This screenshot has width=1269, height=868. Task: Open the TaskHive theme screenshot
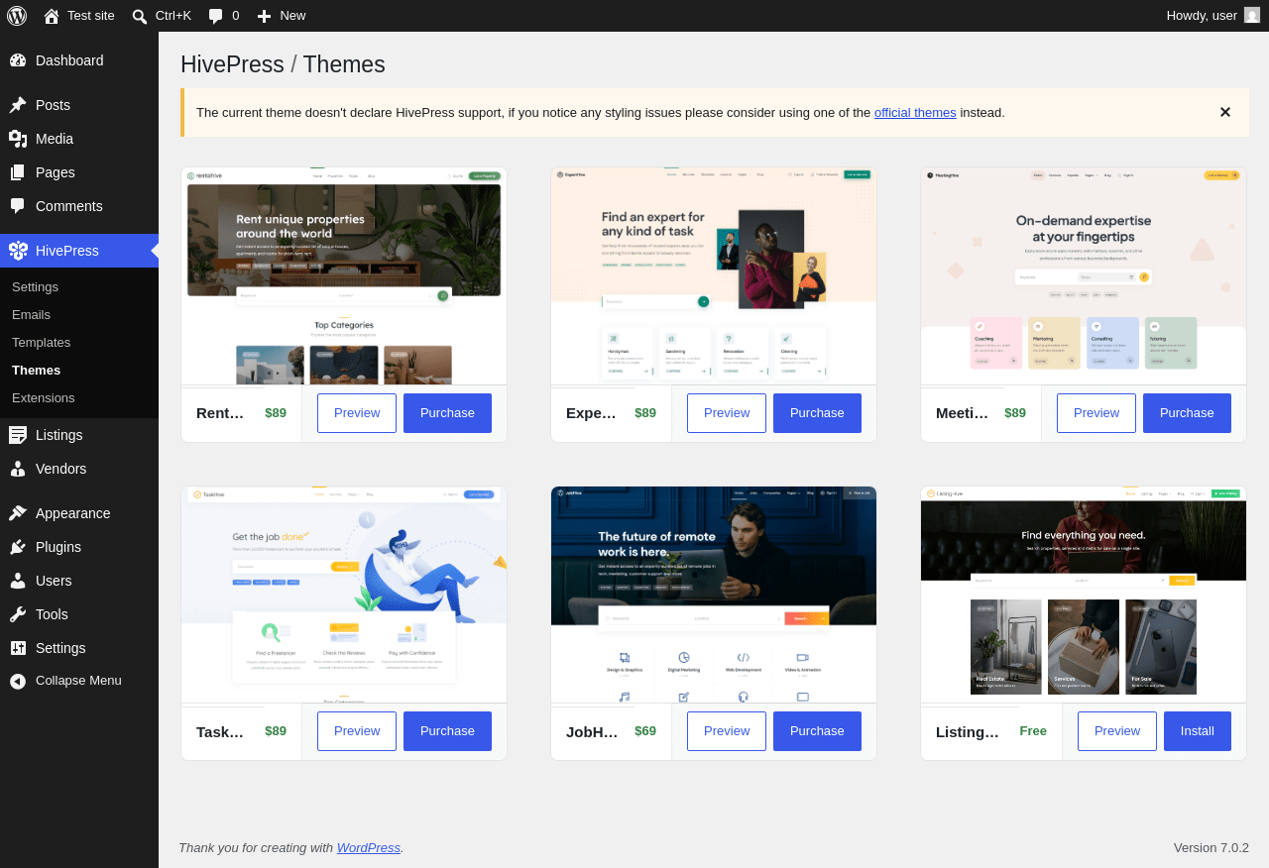pyautogui.click(x=344, y=595)
